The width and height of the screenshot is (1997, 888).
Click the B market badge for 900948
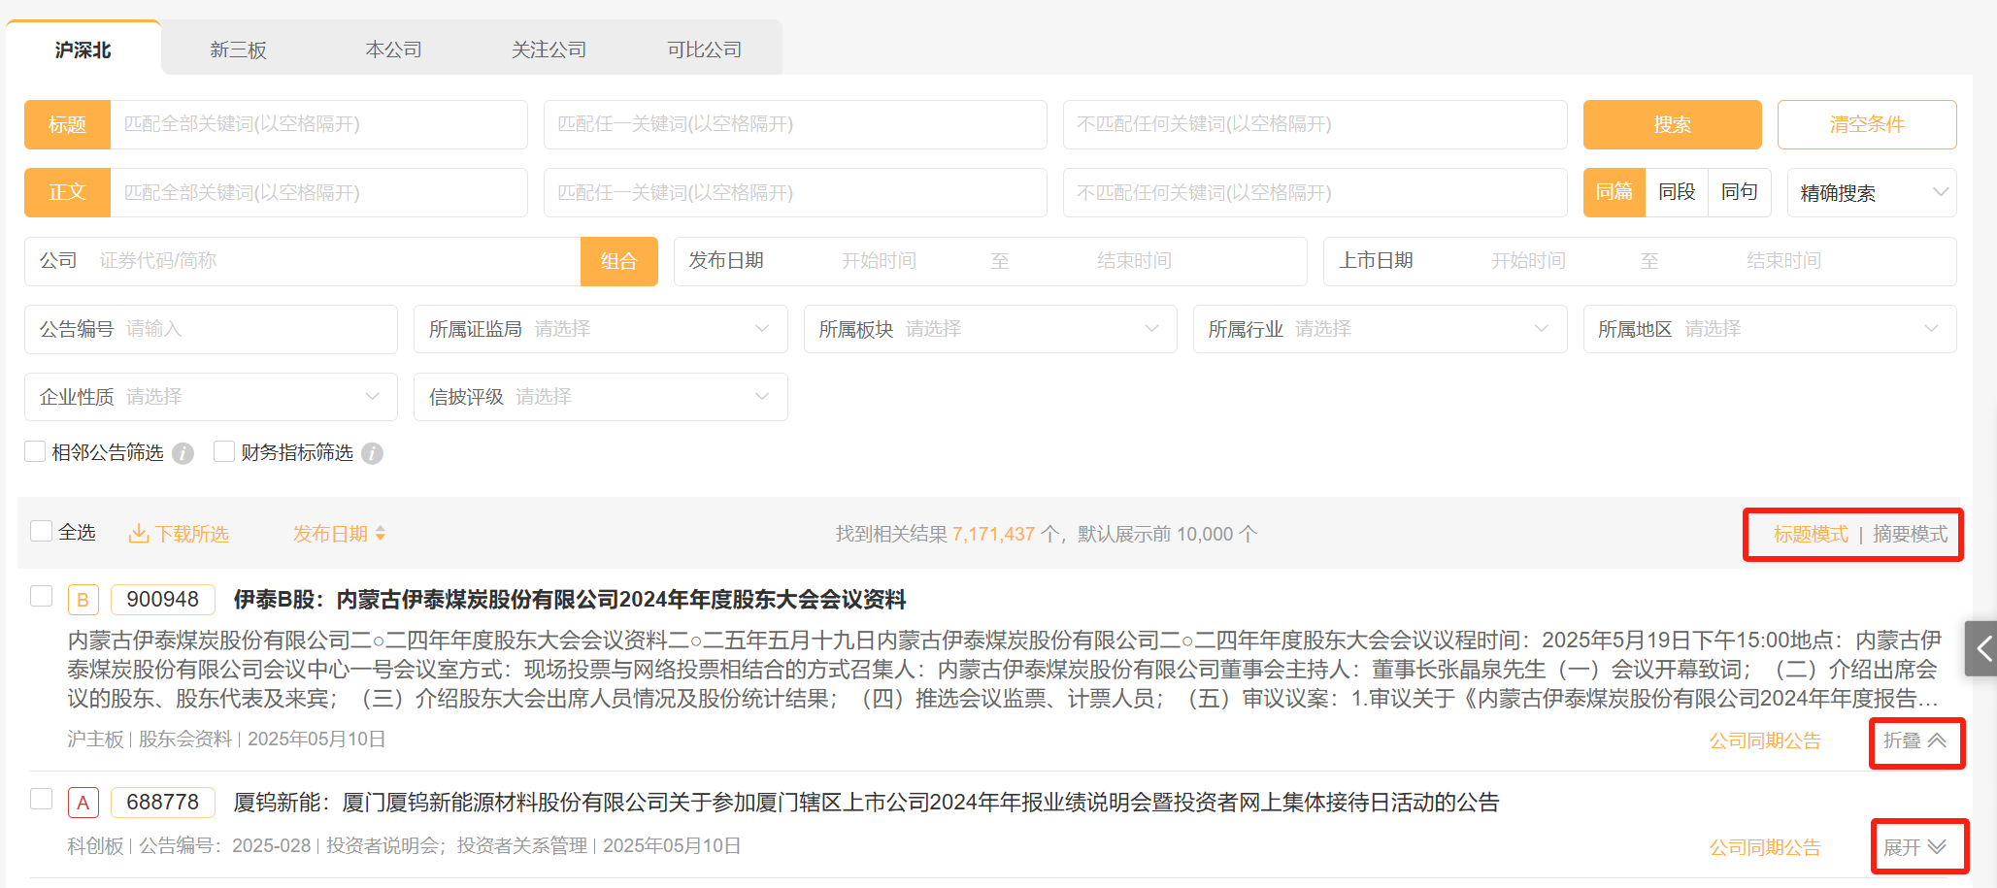coord(83,600)
